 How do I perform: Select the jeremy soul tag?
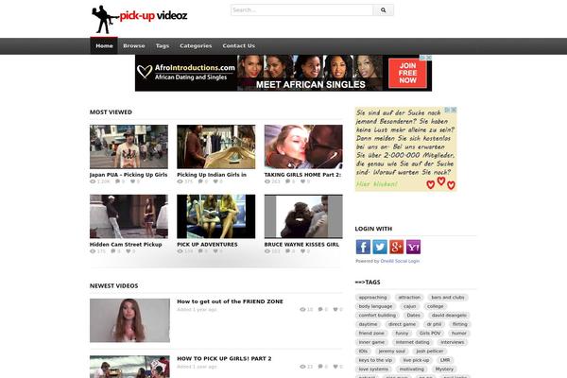pos(391,352)
